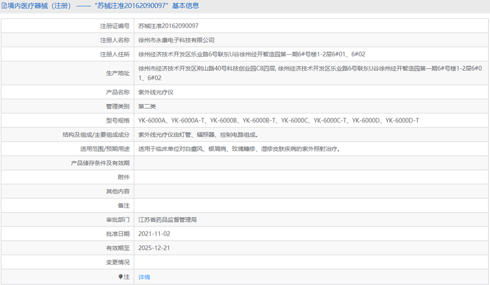This screenshot has width=490, height=285.
Task: Click the intended use 适用范围 description
Action: [x=239, y=149]
